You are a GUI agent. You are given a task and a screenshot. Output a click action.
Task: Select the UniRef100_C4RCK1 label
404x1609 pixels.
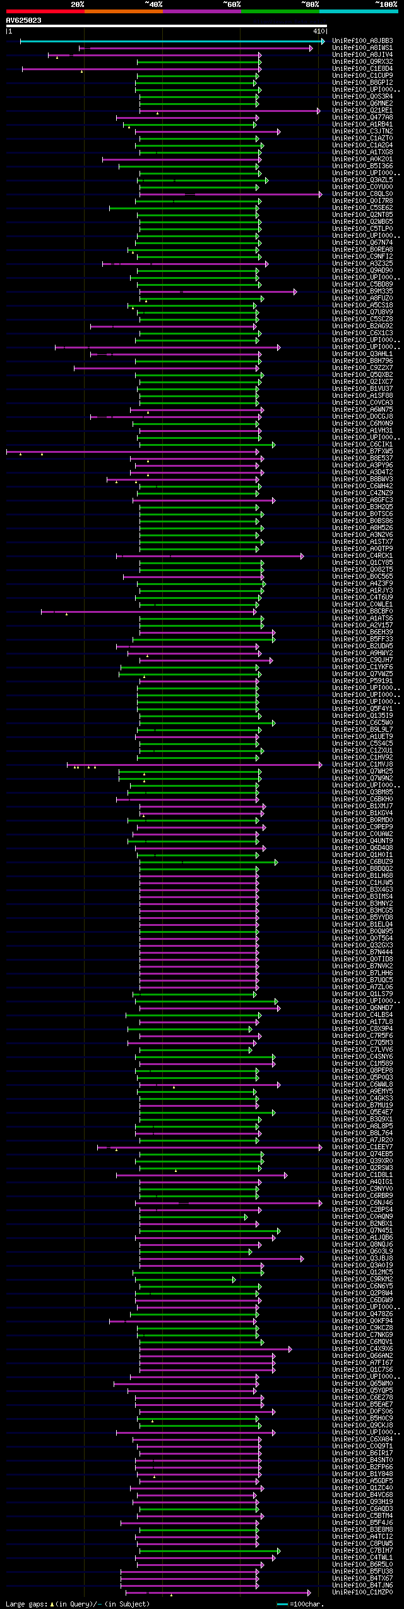point(362,556)
